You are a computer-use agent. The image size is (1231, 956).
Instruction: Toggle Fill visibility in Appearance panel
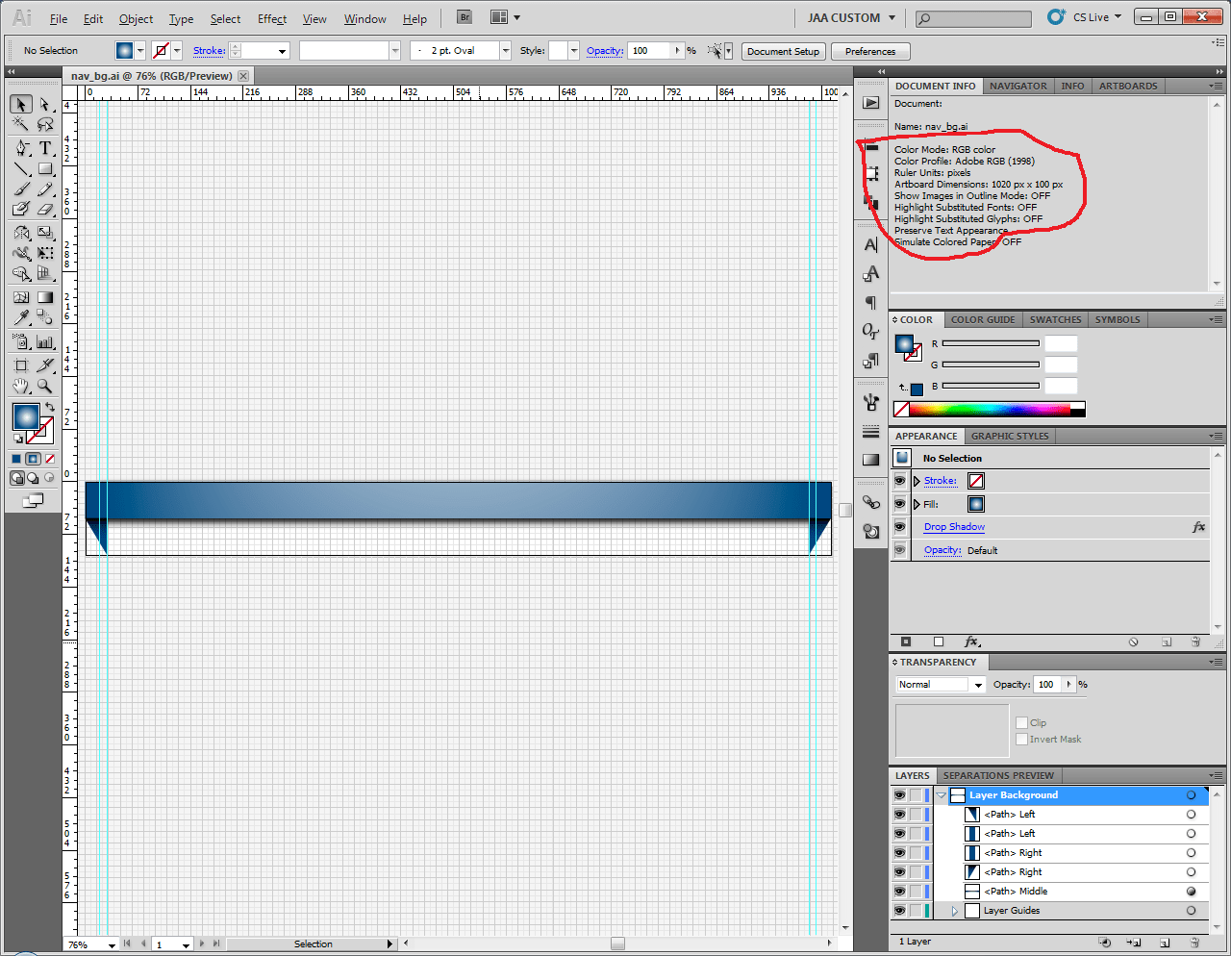point(900,504)
